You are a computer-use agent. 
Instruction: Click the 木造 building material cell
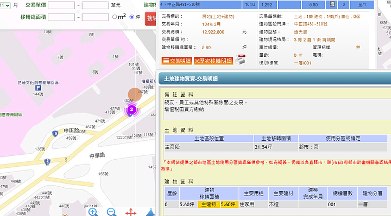pyautogui.click(x=283, y=204)
